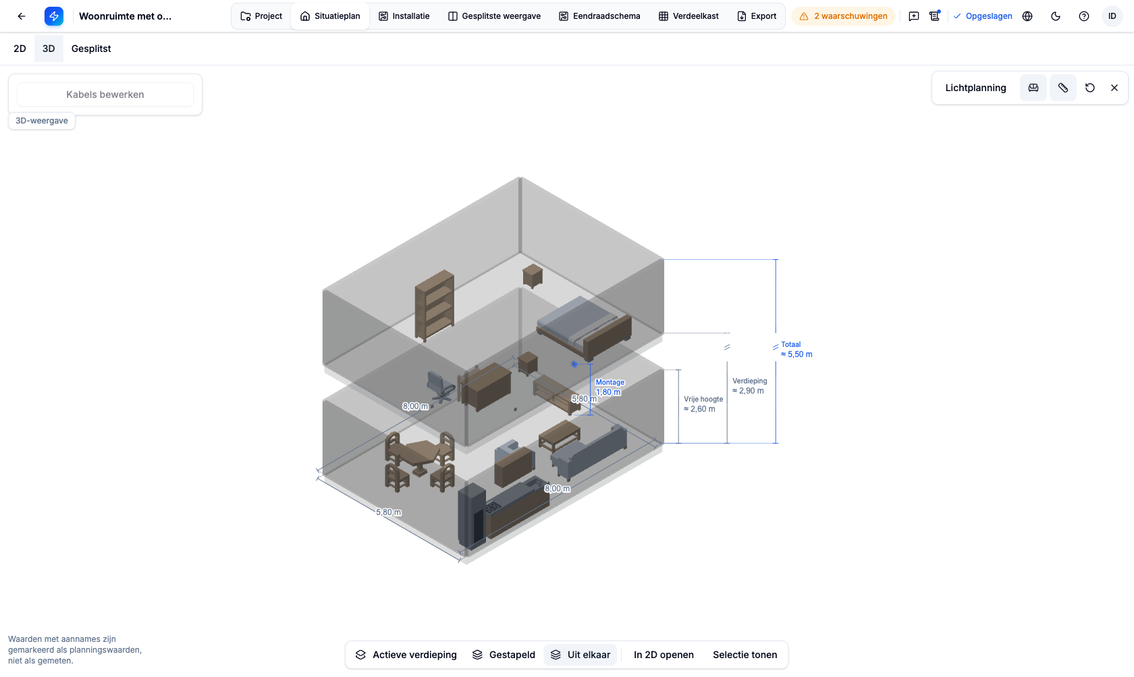This screenshot has width=1134, height=677.
Task: Select Uit elkaar exploded mode
Action: [x=580, y=655]
